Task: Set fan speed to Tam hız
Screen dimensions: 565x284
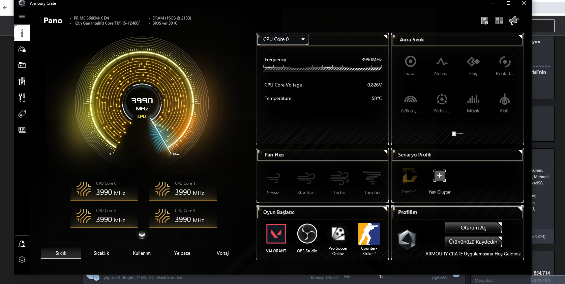Action: [372, 183]
